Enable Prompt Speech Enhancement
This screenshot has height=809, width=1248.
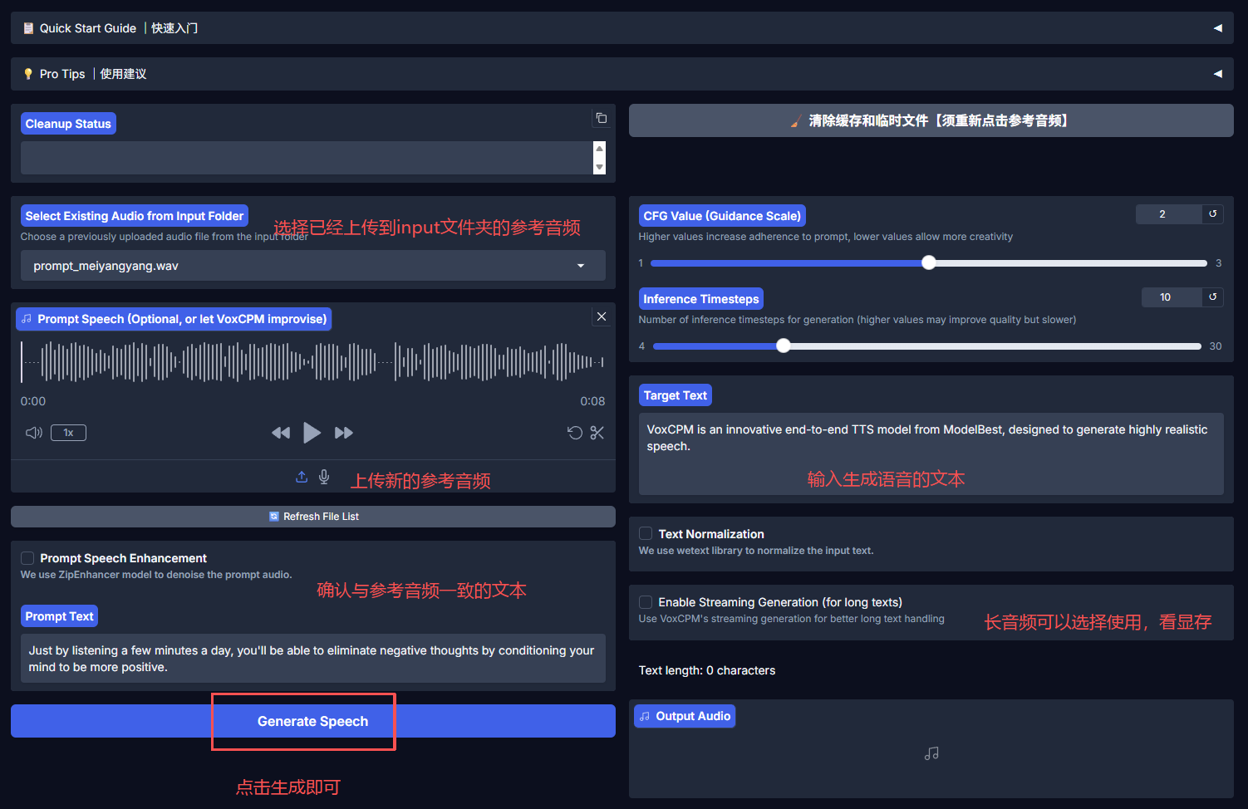(27, 558)
